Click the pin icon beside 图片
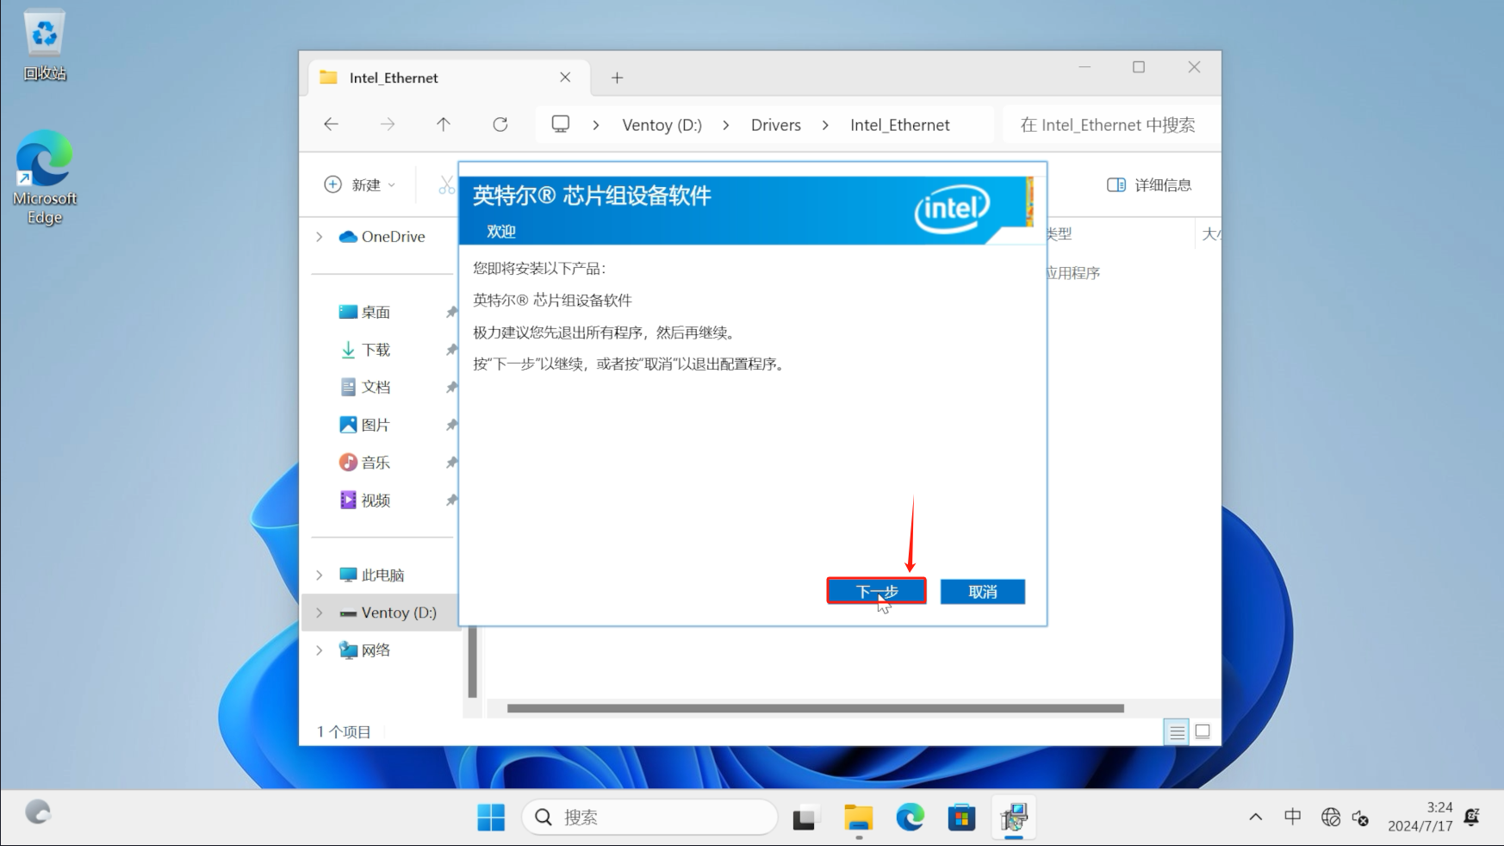Image resolution: width=1504 pixels, height=846 pixels. click(451, 425)
